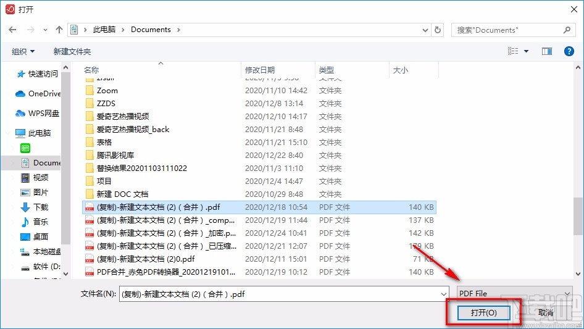
Task: Select WPS网盘 in the sidebar
Action: pos(37,114)
